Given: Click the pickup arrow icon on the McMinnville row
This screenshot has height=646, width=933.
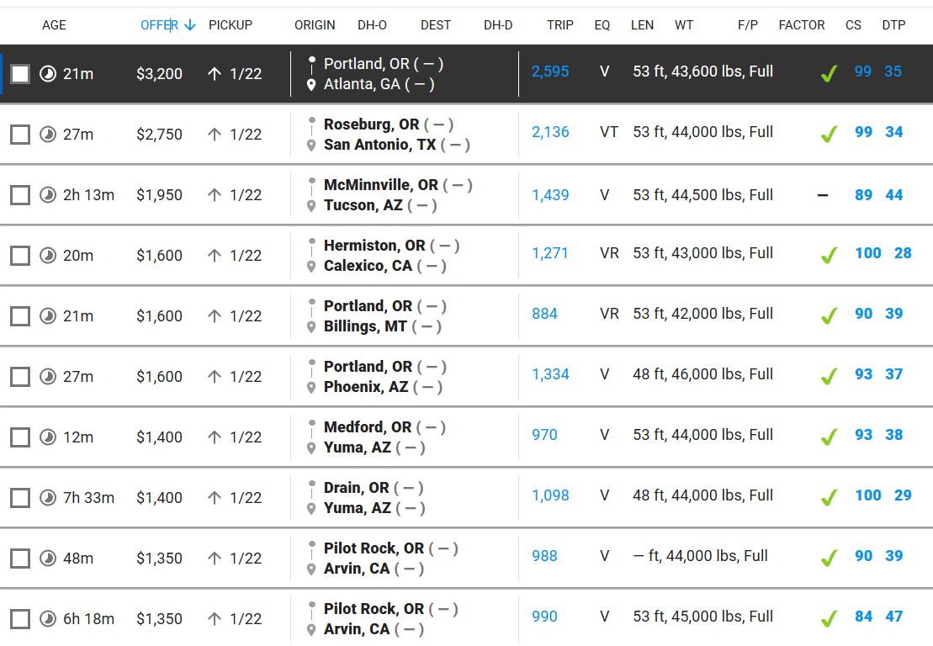Looking at the screenshot, I should coord(215,195).
